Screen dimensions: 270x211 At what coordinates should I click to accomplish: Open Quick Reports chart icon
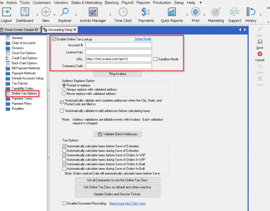point(172,12)
